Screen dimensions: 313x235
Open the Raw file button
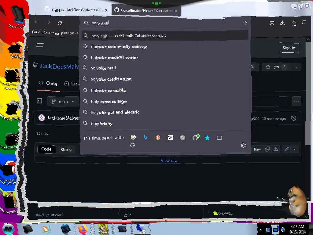[x=257, y=149]
